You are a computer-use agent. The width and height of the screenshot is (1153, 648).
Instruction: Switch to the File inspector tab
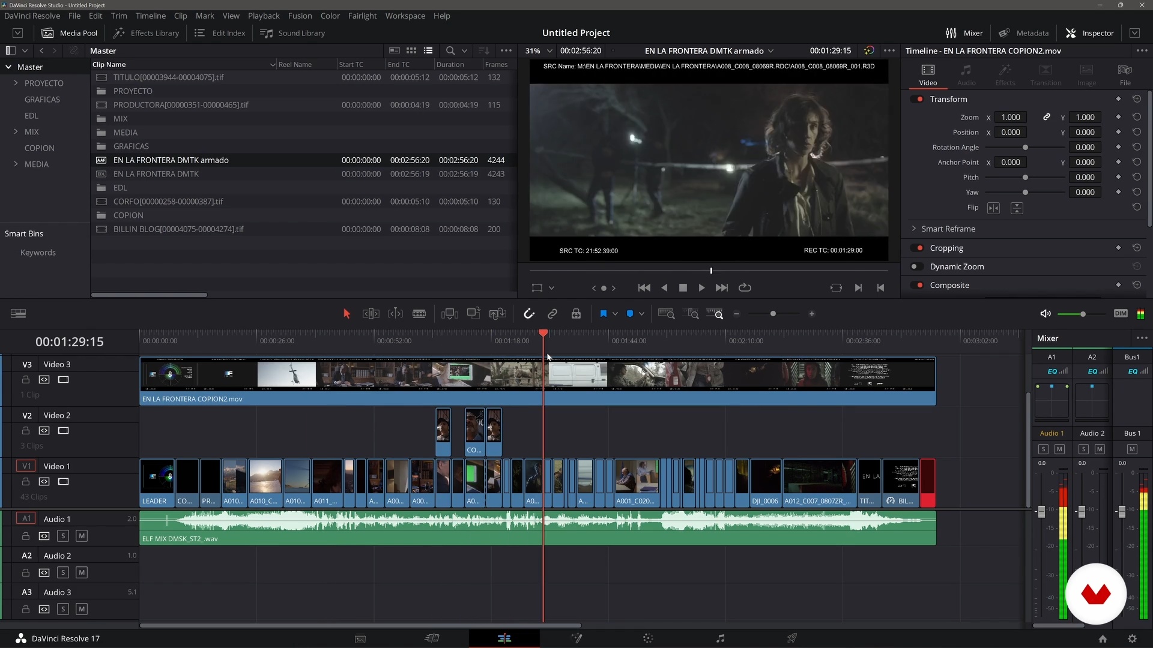tap(1125, 75)
